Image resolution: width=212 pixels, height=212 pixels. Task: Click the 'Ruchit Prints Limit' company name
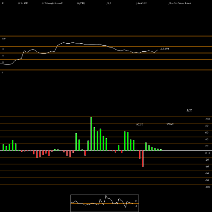(180, 3)
